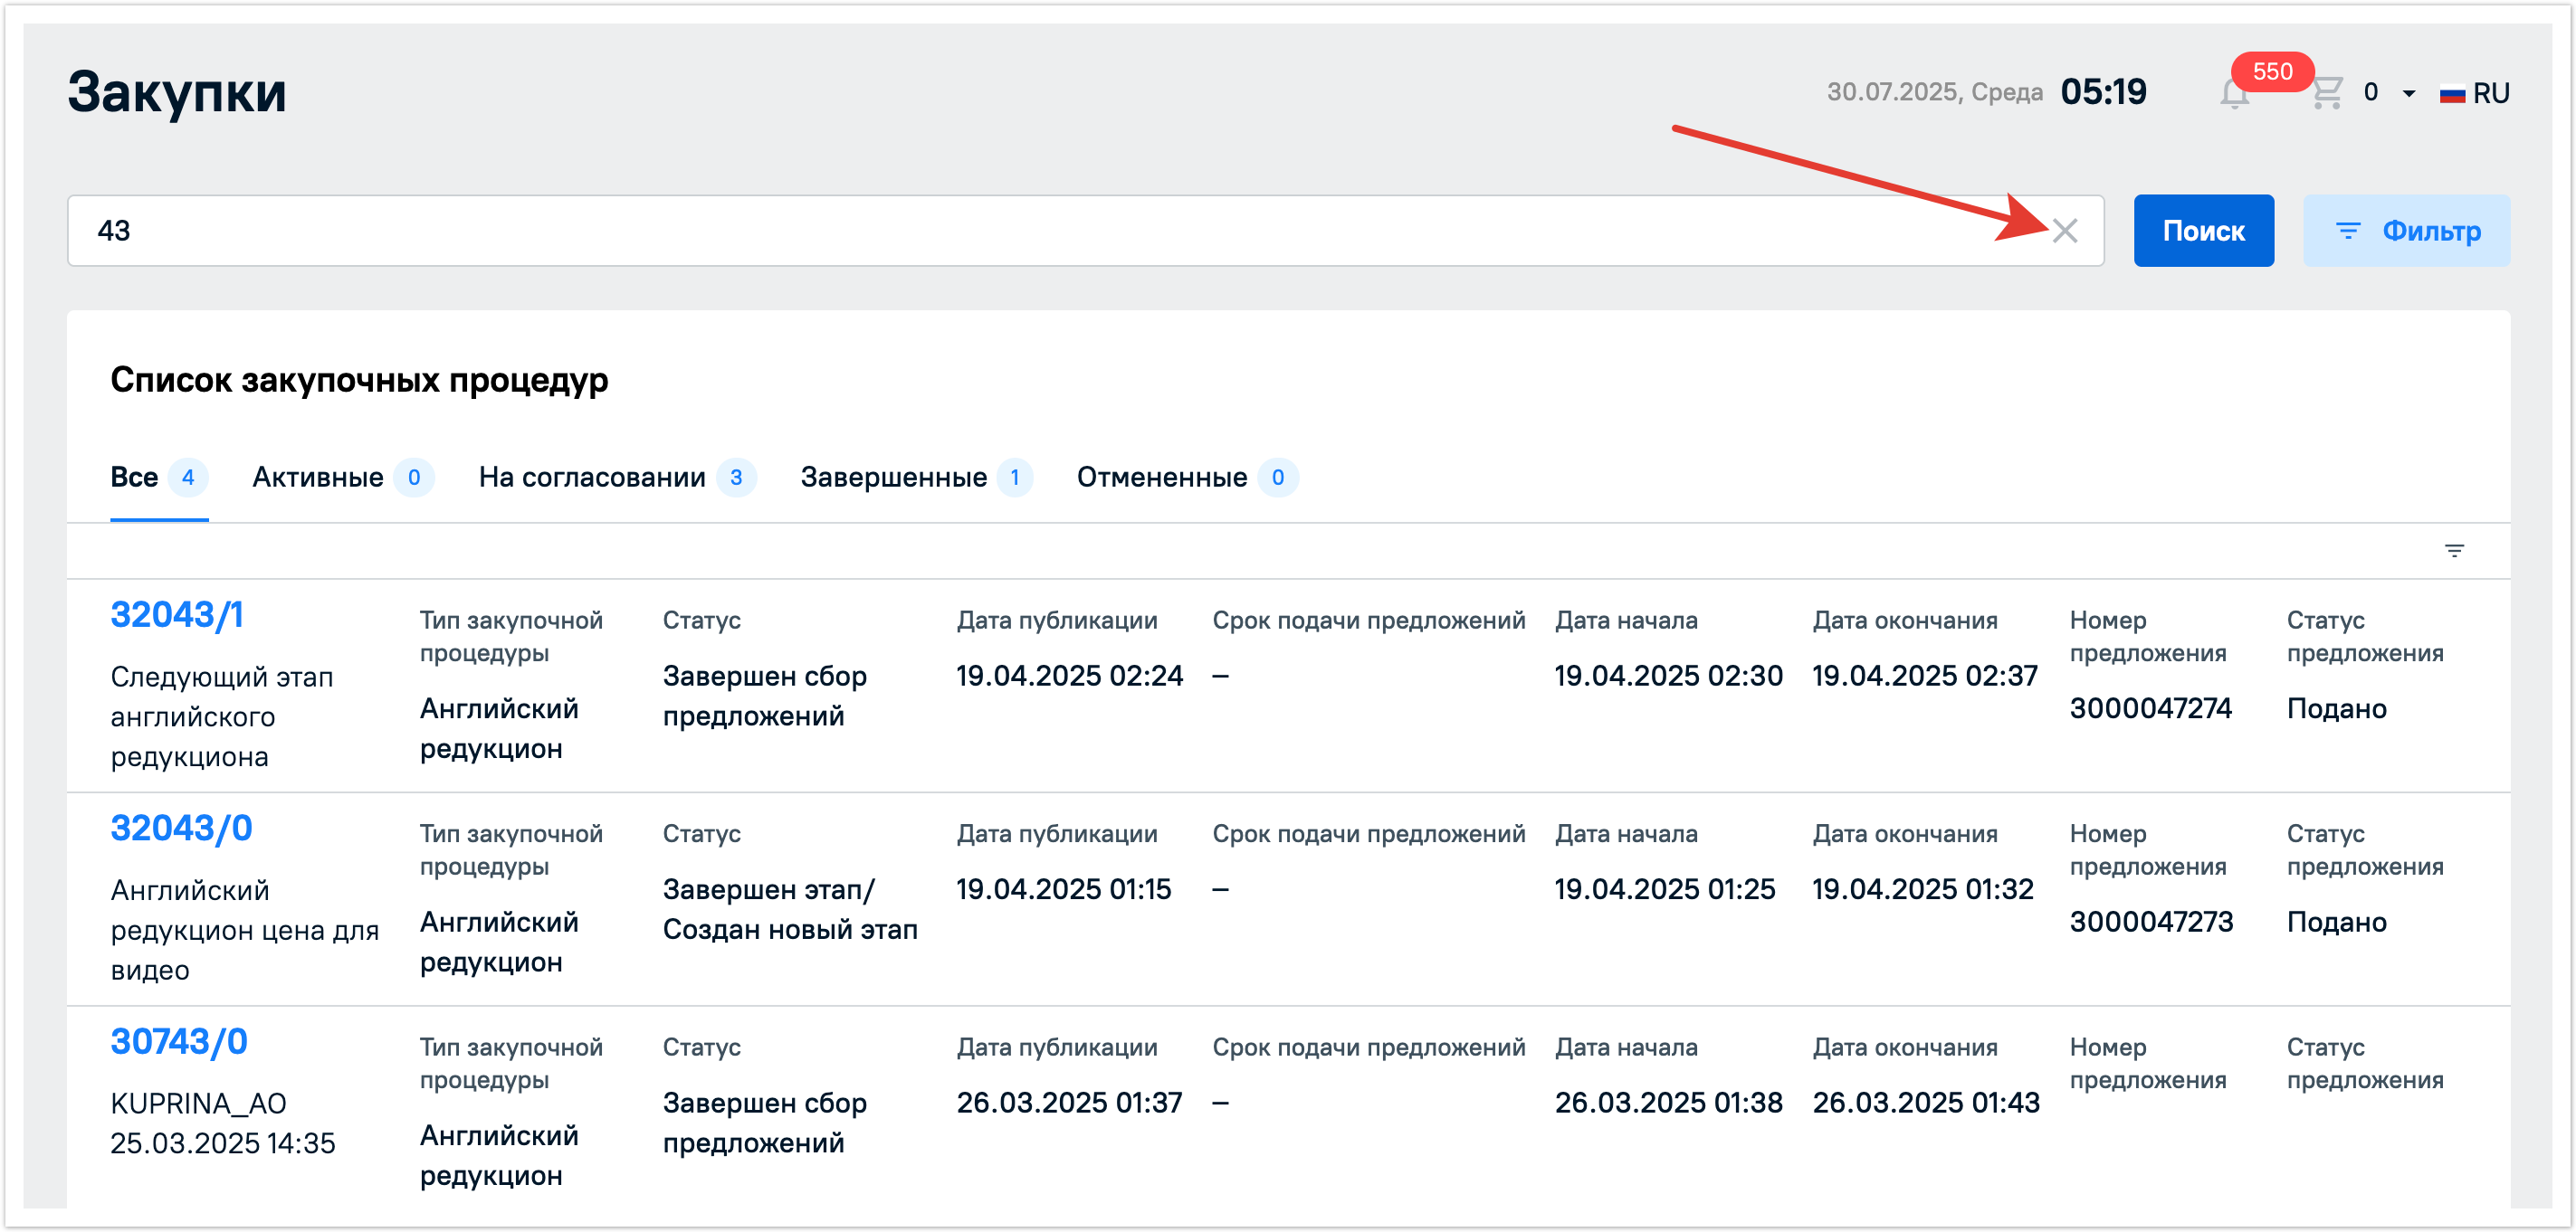Click the Закупки page heading
Viewport: 2576px width, 1232px height.
point(177,92)
